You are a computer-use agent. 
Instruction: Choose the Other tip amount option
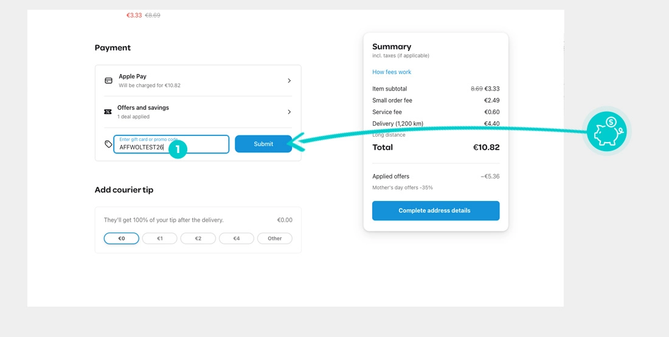[275, 238]
